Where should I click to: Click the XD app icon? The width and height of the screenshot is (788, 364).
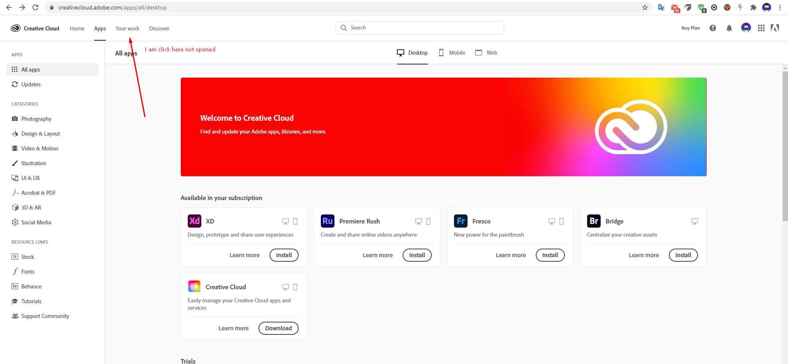click(195, 221)
